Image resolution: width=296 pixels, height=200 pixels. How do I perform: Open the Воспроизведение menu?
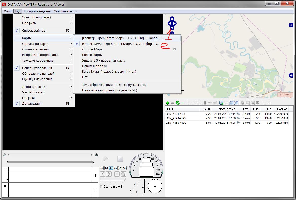click(x=37, y=11)
